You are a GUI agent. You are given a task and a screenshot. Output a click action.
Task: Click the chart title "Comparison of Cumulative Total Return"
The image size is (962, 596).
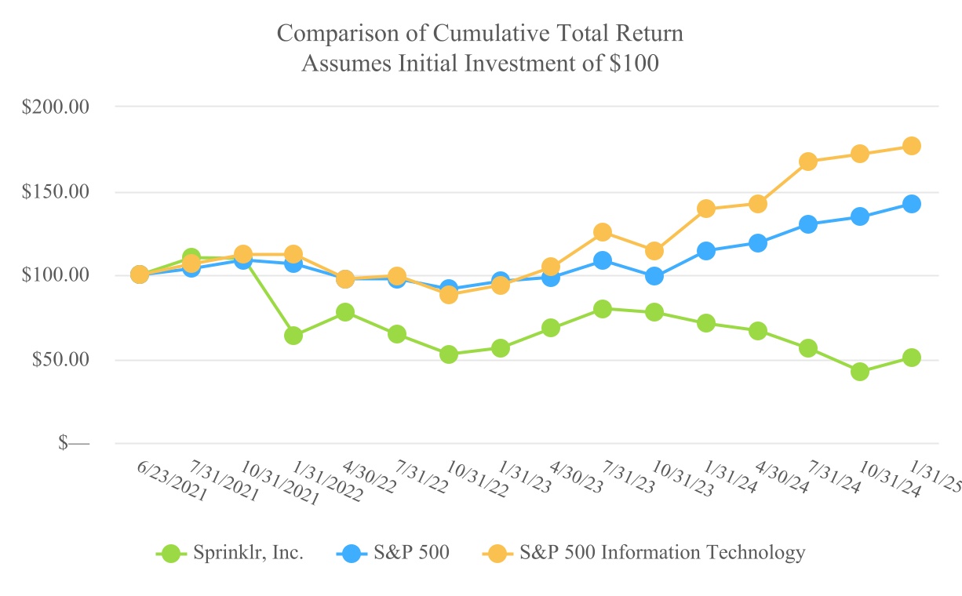pos(480,34)
